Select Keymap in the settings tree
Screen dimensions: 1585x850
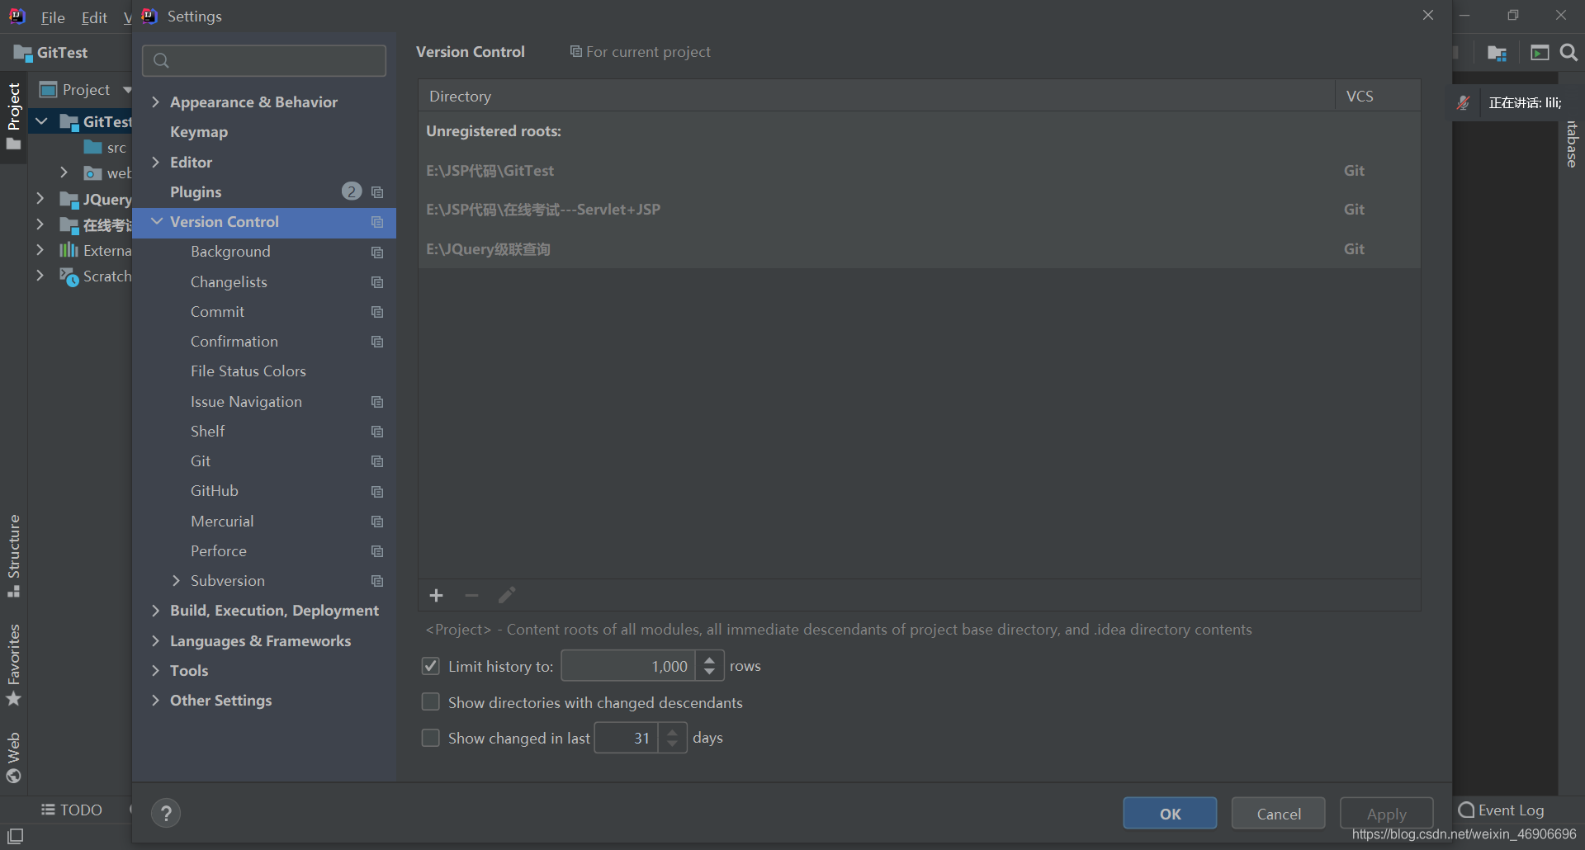pos(198,132)
